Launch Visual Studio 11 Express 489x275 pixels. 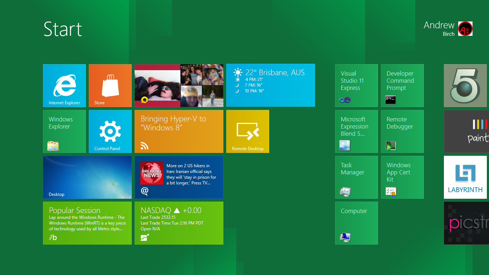tap(357, 86)
